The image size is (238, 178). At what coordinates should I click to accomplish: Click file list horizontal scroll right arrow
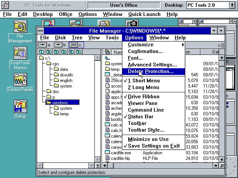pyautogui.click(x=216, y=166)
